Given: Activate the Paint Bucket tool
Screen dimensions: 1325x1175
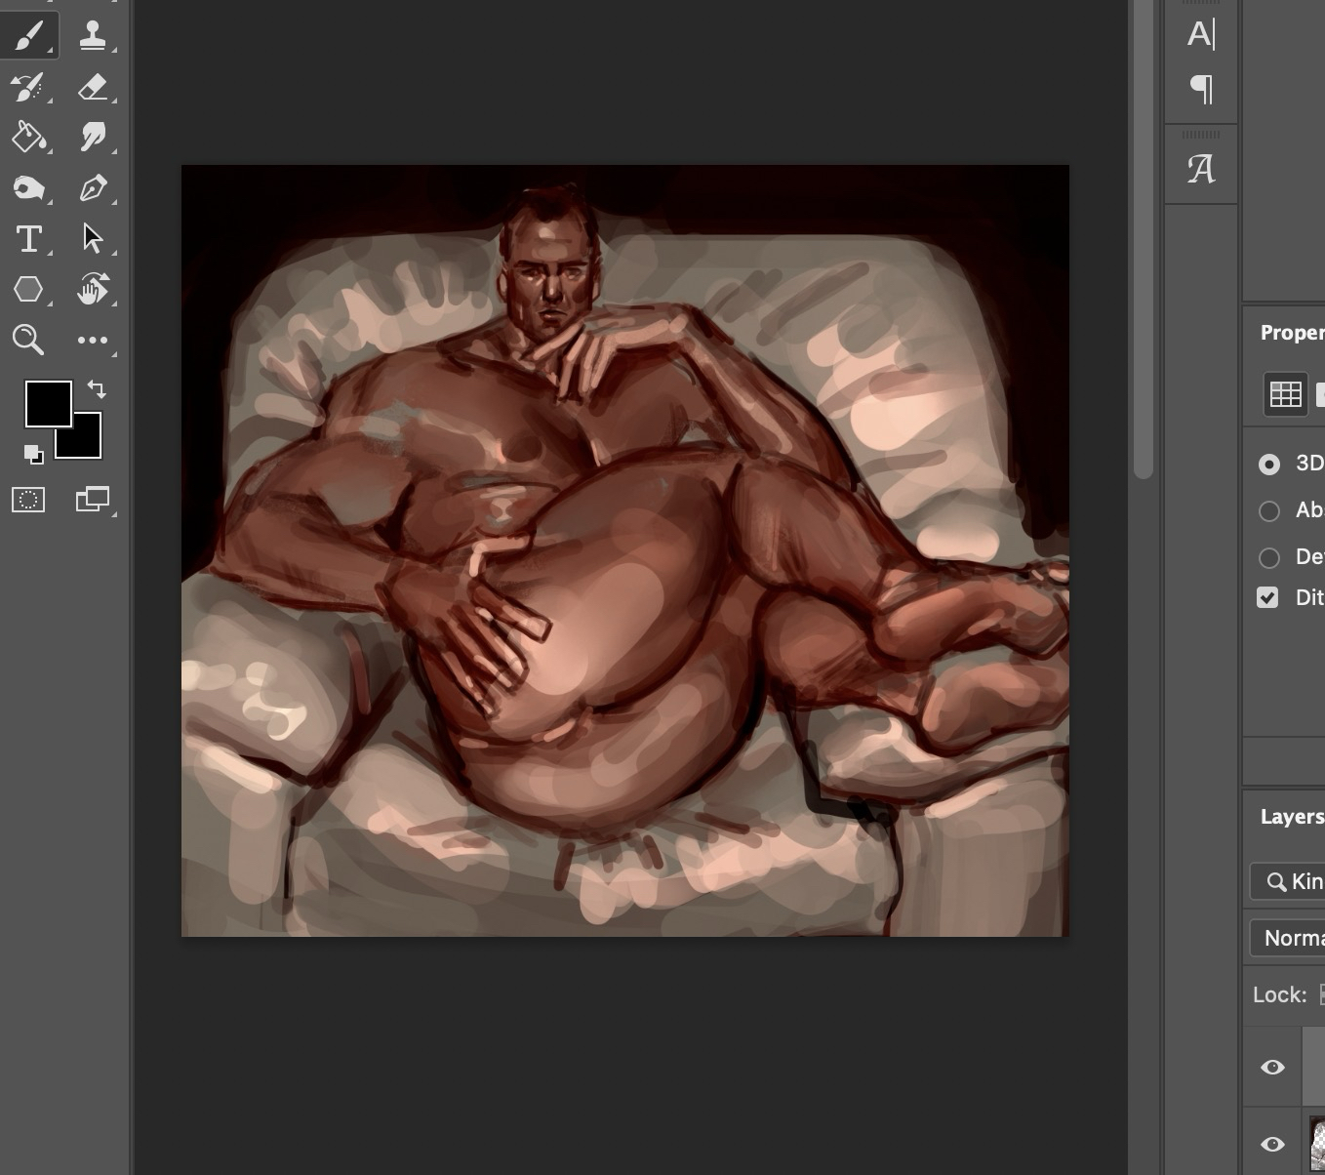Looking at the screenshot, I should pos(29,138).
